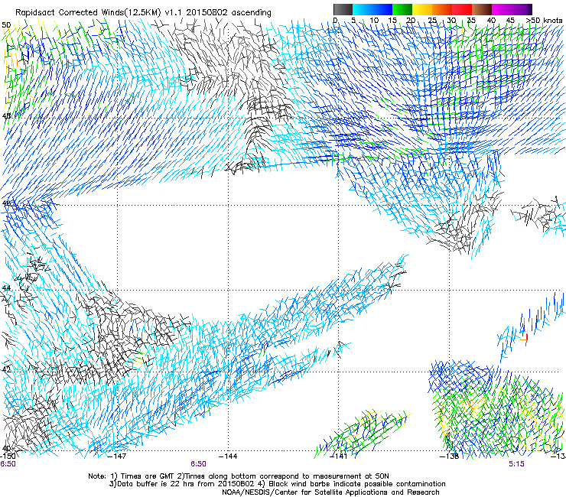Click the brown 35-40 knots legend swatch
The height and width of the screenshot is (497, 566).
(x=482, y=9)
